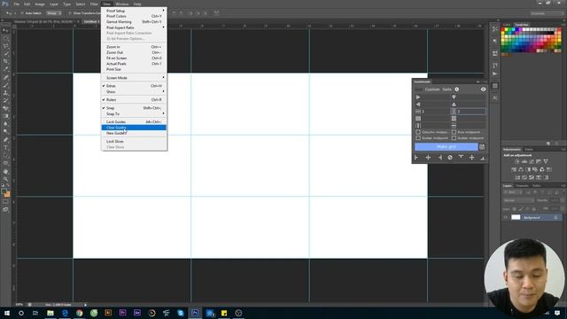
Task: Expand Proof Setup submenu
Action: click(x=134, y=11)
